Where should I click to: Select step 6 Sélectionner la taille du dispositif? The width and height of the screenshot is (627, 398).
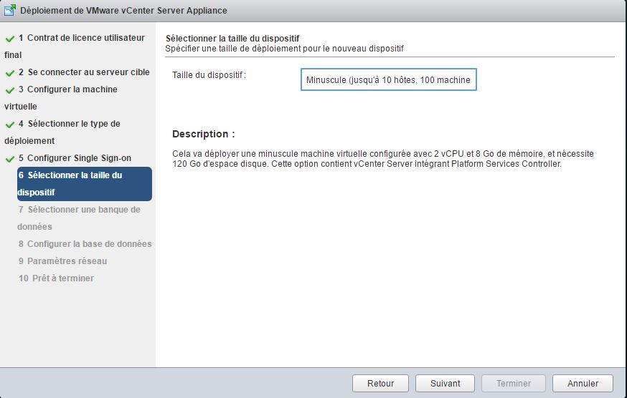(x=85, y=184)
